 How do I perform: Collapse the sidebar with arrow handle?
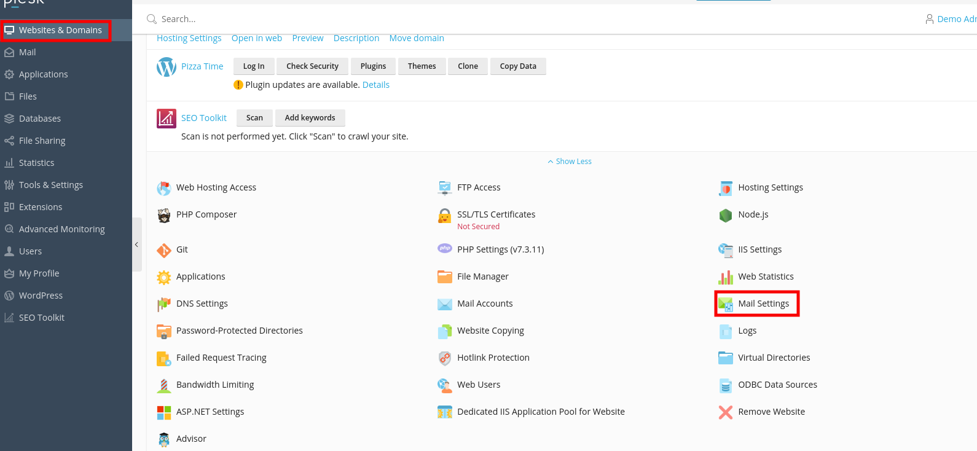click(136, 245)
